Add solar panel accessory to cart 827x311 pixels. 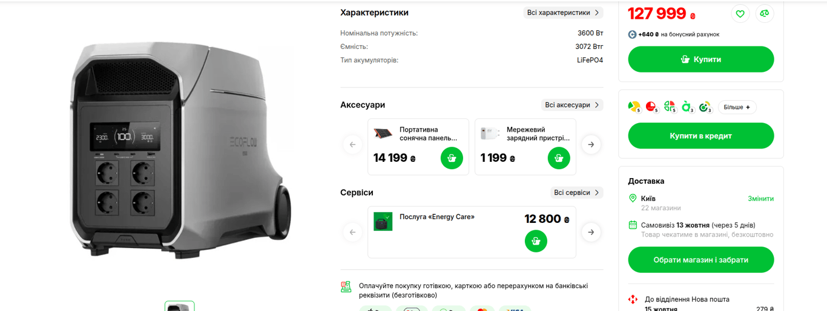[x=452, y=158]
